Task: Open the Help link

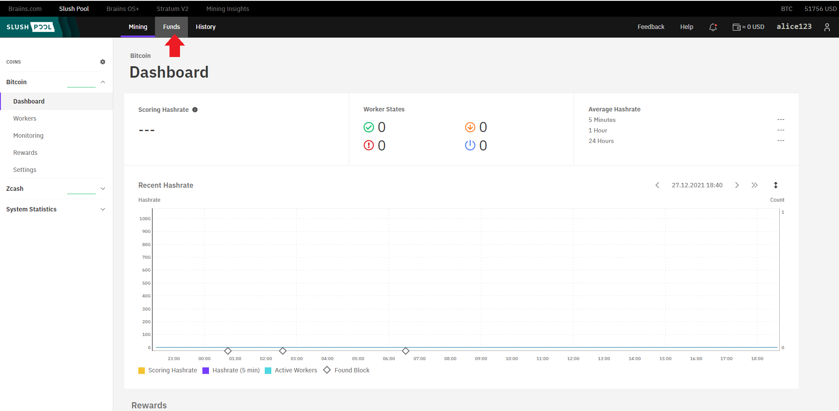Action: click(x=687, y=27)
